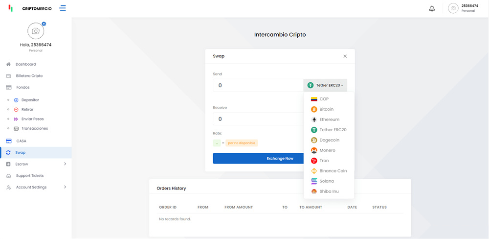The height and width of the screenshot is (239, 489).
Task: Close the Swap panel
Action: (345, 56)
